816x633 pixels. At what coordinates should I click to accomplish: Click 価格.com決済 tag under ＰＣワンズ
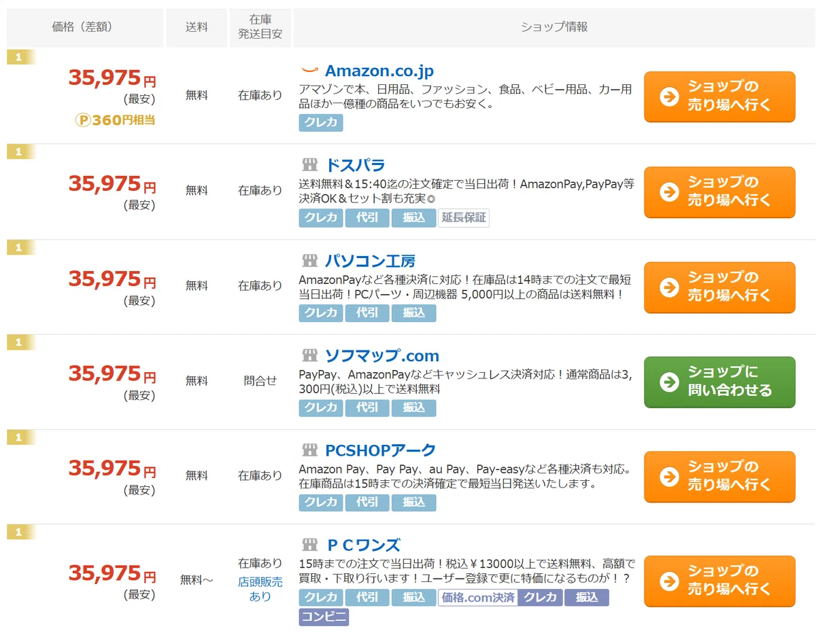click(478, 598)
